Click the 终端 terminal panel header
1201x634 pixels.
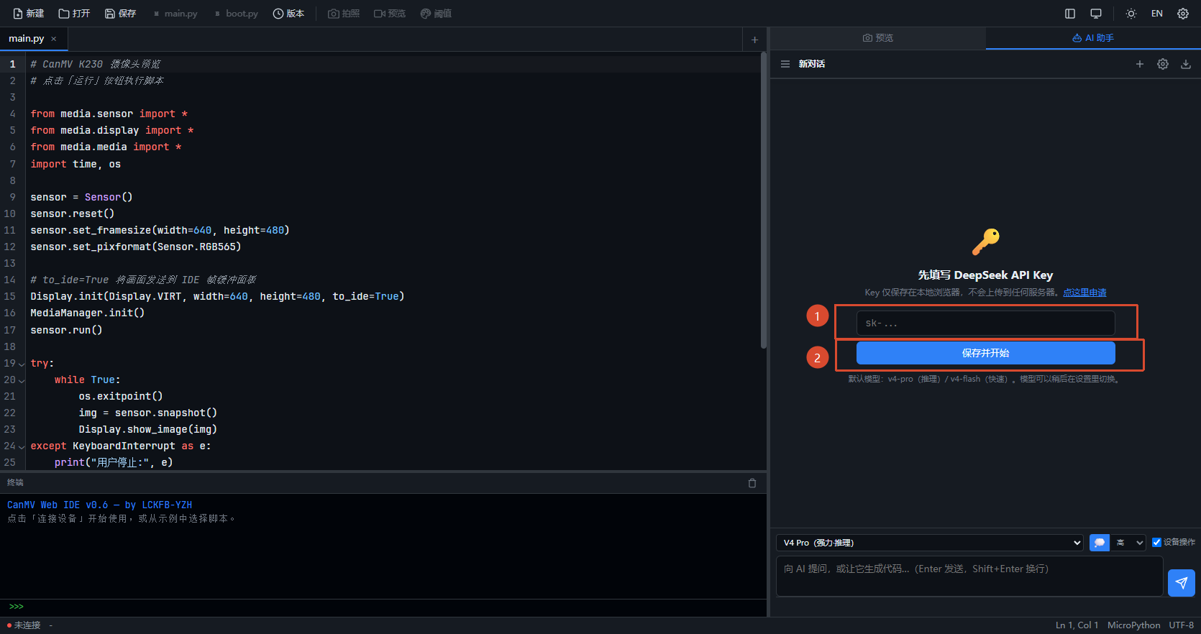click(15, 482)
